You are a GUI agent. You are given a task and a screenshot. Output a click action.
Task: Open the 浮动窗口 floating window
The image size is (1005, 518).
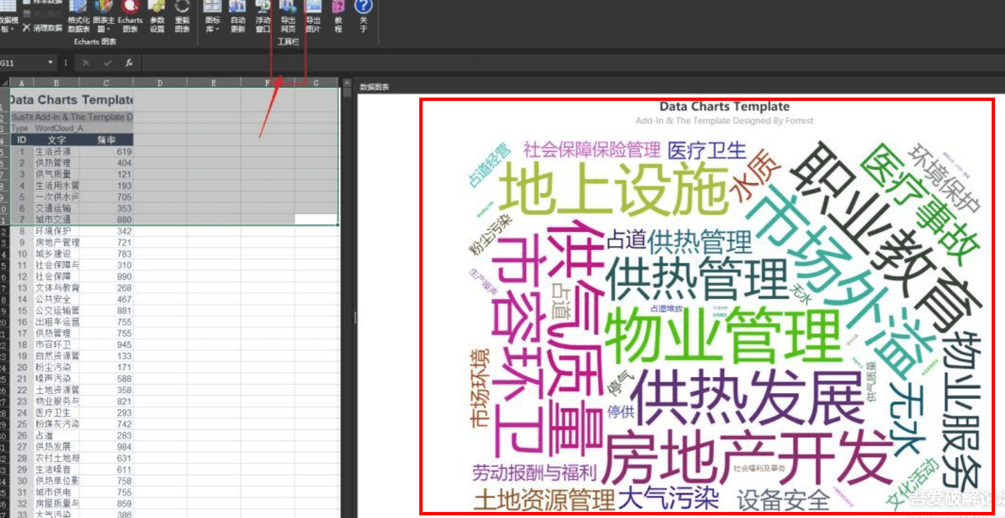[263, 16]
